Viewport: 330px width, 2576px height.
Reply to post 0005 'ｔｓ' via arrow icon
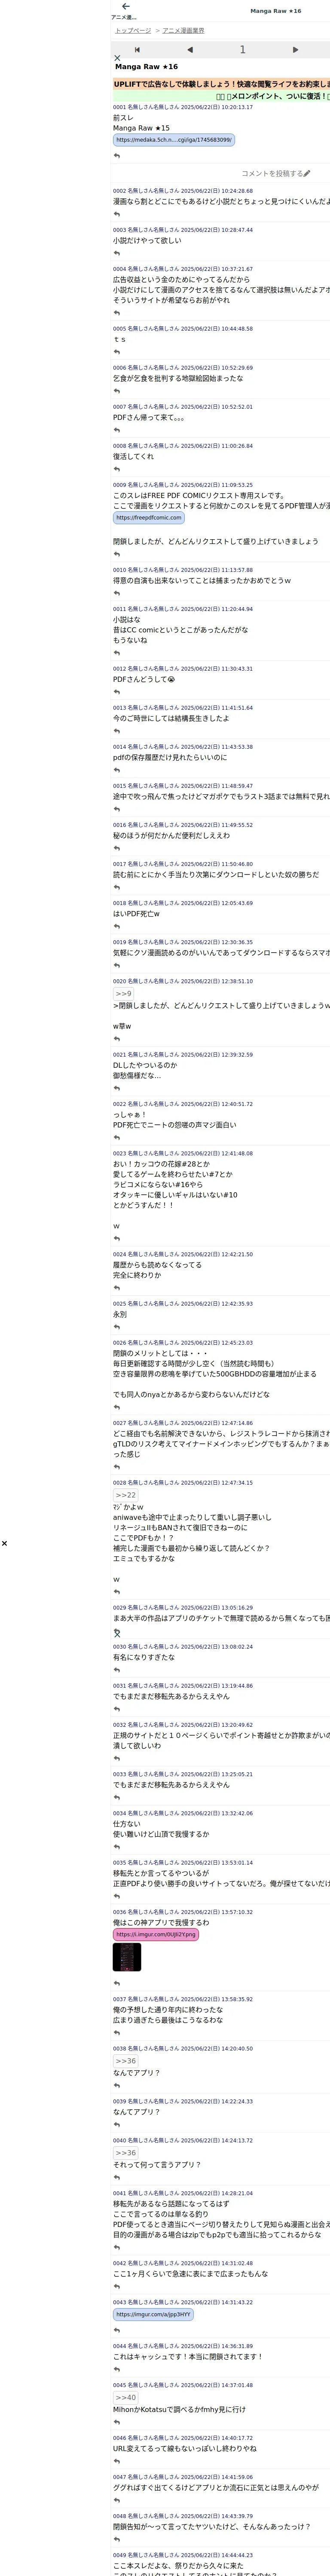[116, 352]
